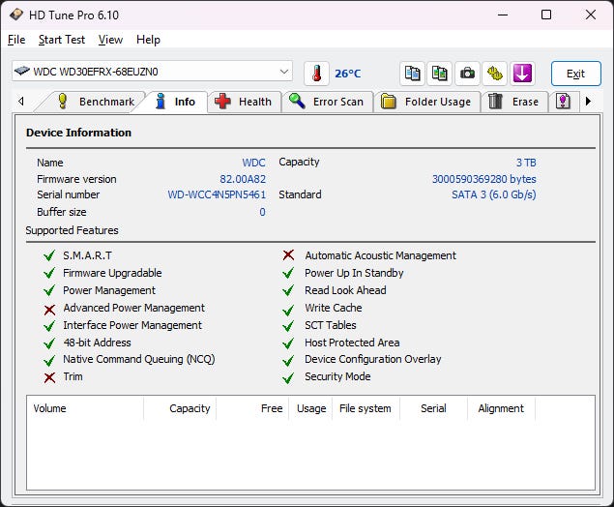Click the camera save screenshot icon

(x=467, y=74)
